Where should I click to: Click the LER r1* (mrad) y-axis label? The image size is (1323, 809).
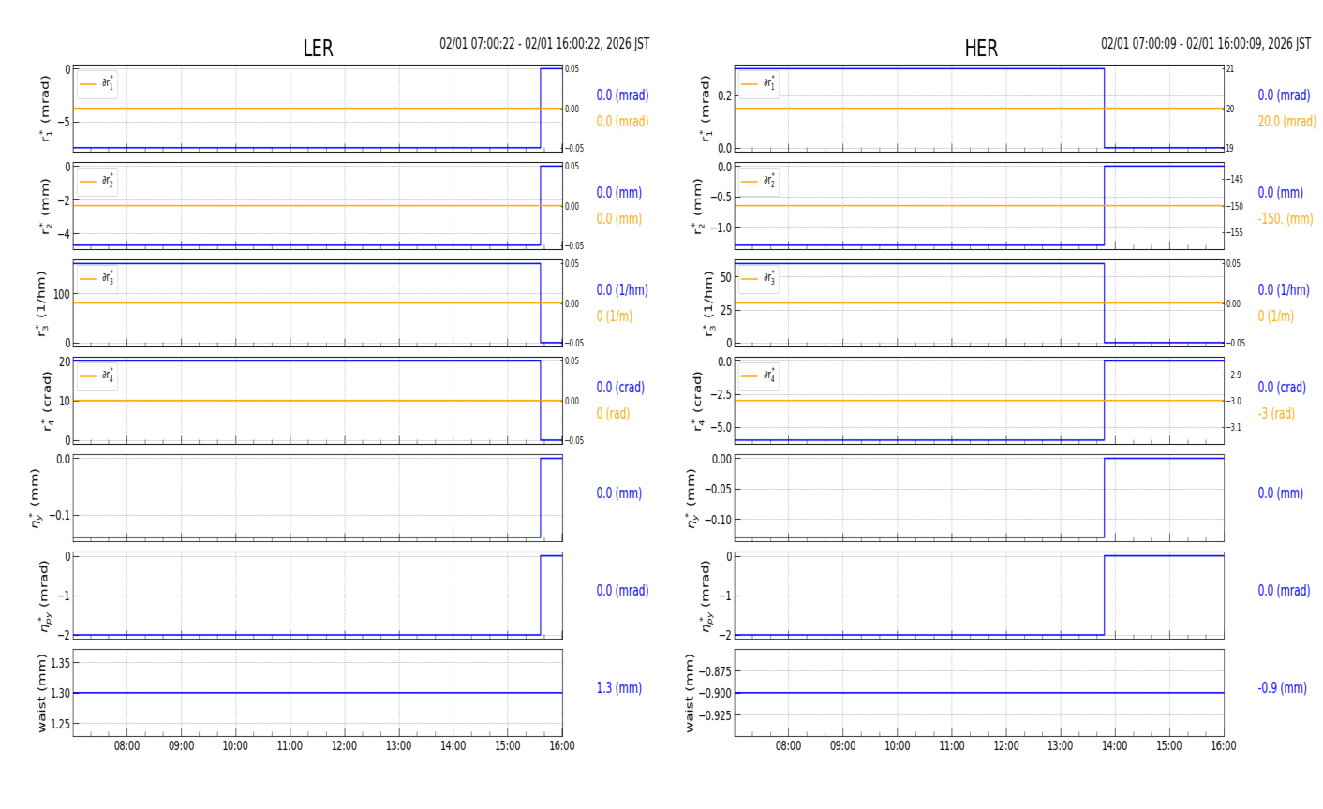45,109
